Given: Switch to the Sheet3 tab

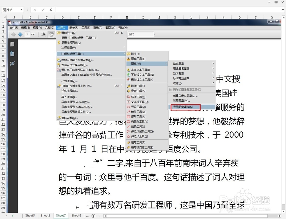Looking at the screenshot, I should (30, 216).
